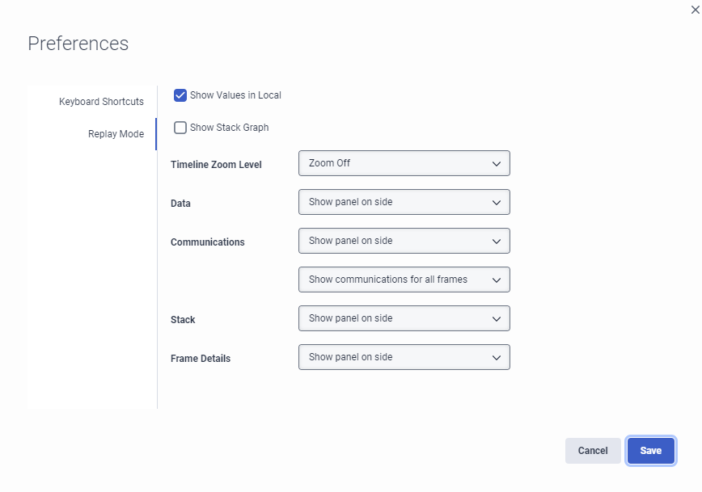Viewport: 702px width, 492px height.
Task: Save the preferences with the Save button
Action: click(650, 451)
